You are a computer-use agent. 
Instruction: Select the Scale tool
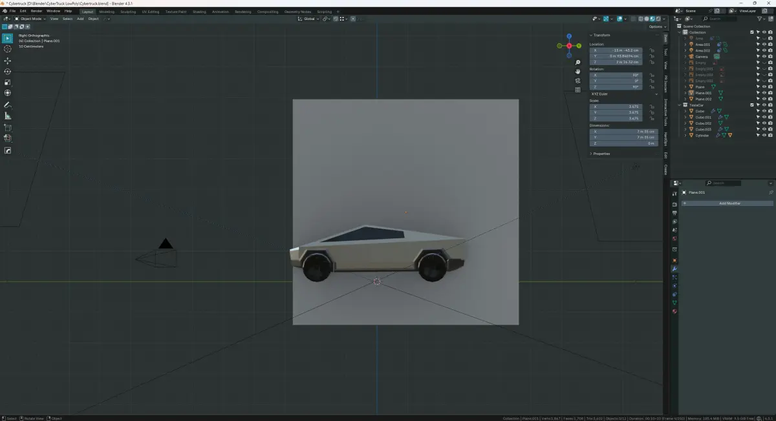pyautogui.click(x=8, y=83)
